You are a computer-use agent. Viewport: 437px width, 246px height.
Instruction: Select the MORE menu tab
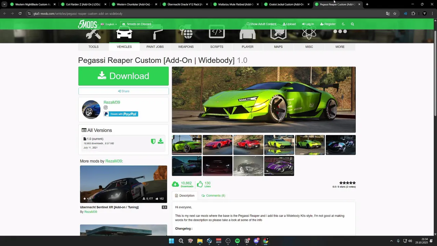click(x=340, y=47)
